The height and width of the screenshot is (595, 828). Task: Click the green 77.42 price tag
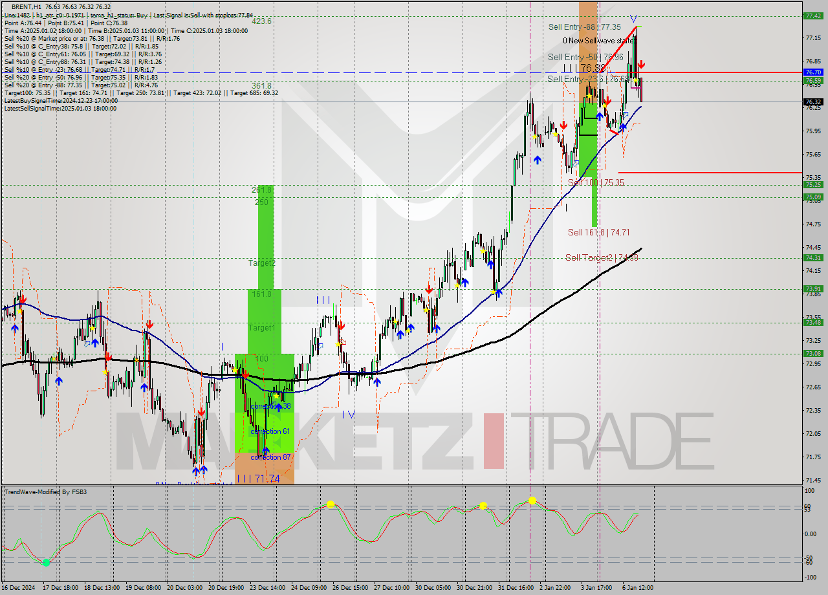coord(812,16)
